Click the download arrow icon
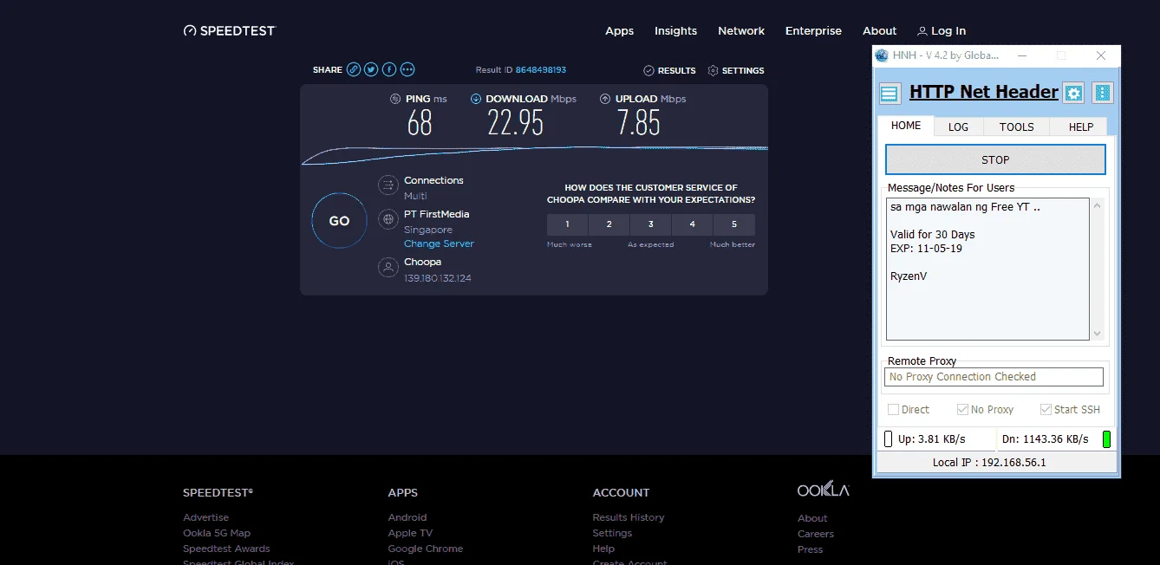 pyautogui.click(x=476, y=99)
